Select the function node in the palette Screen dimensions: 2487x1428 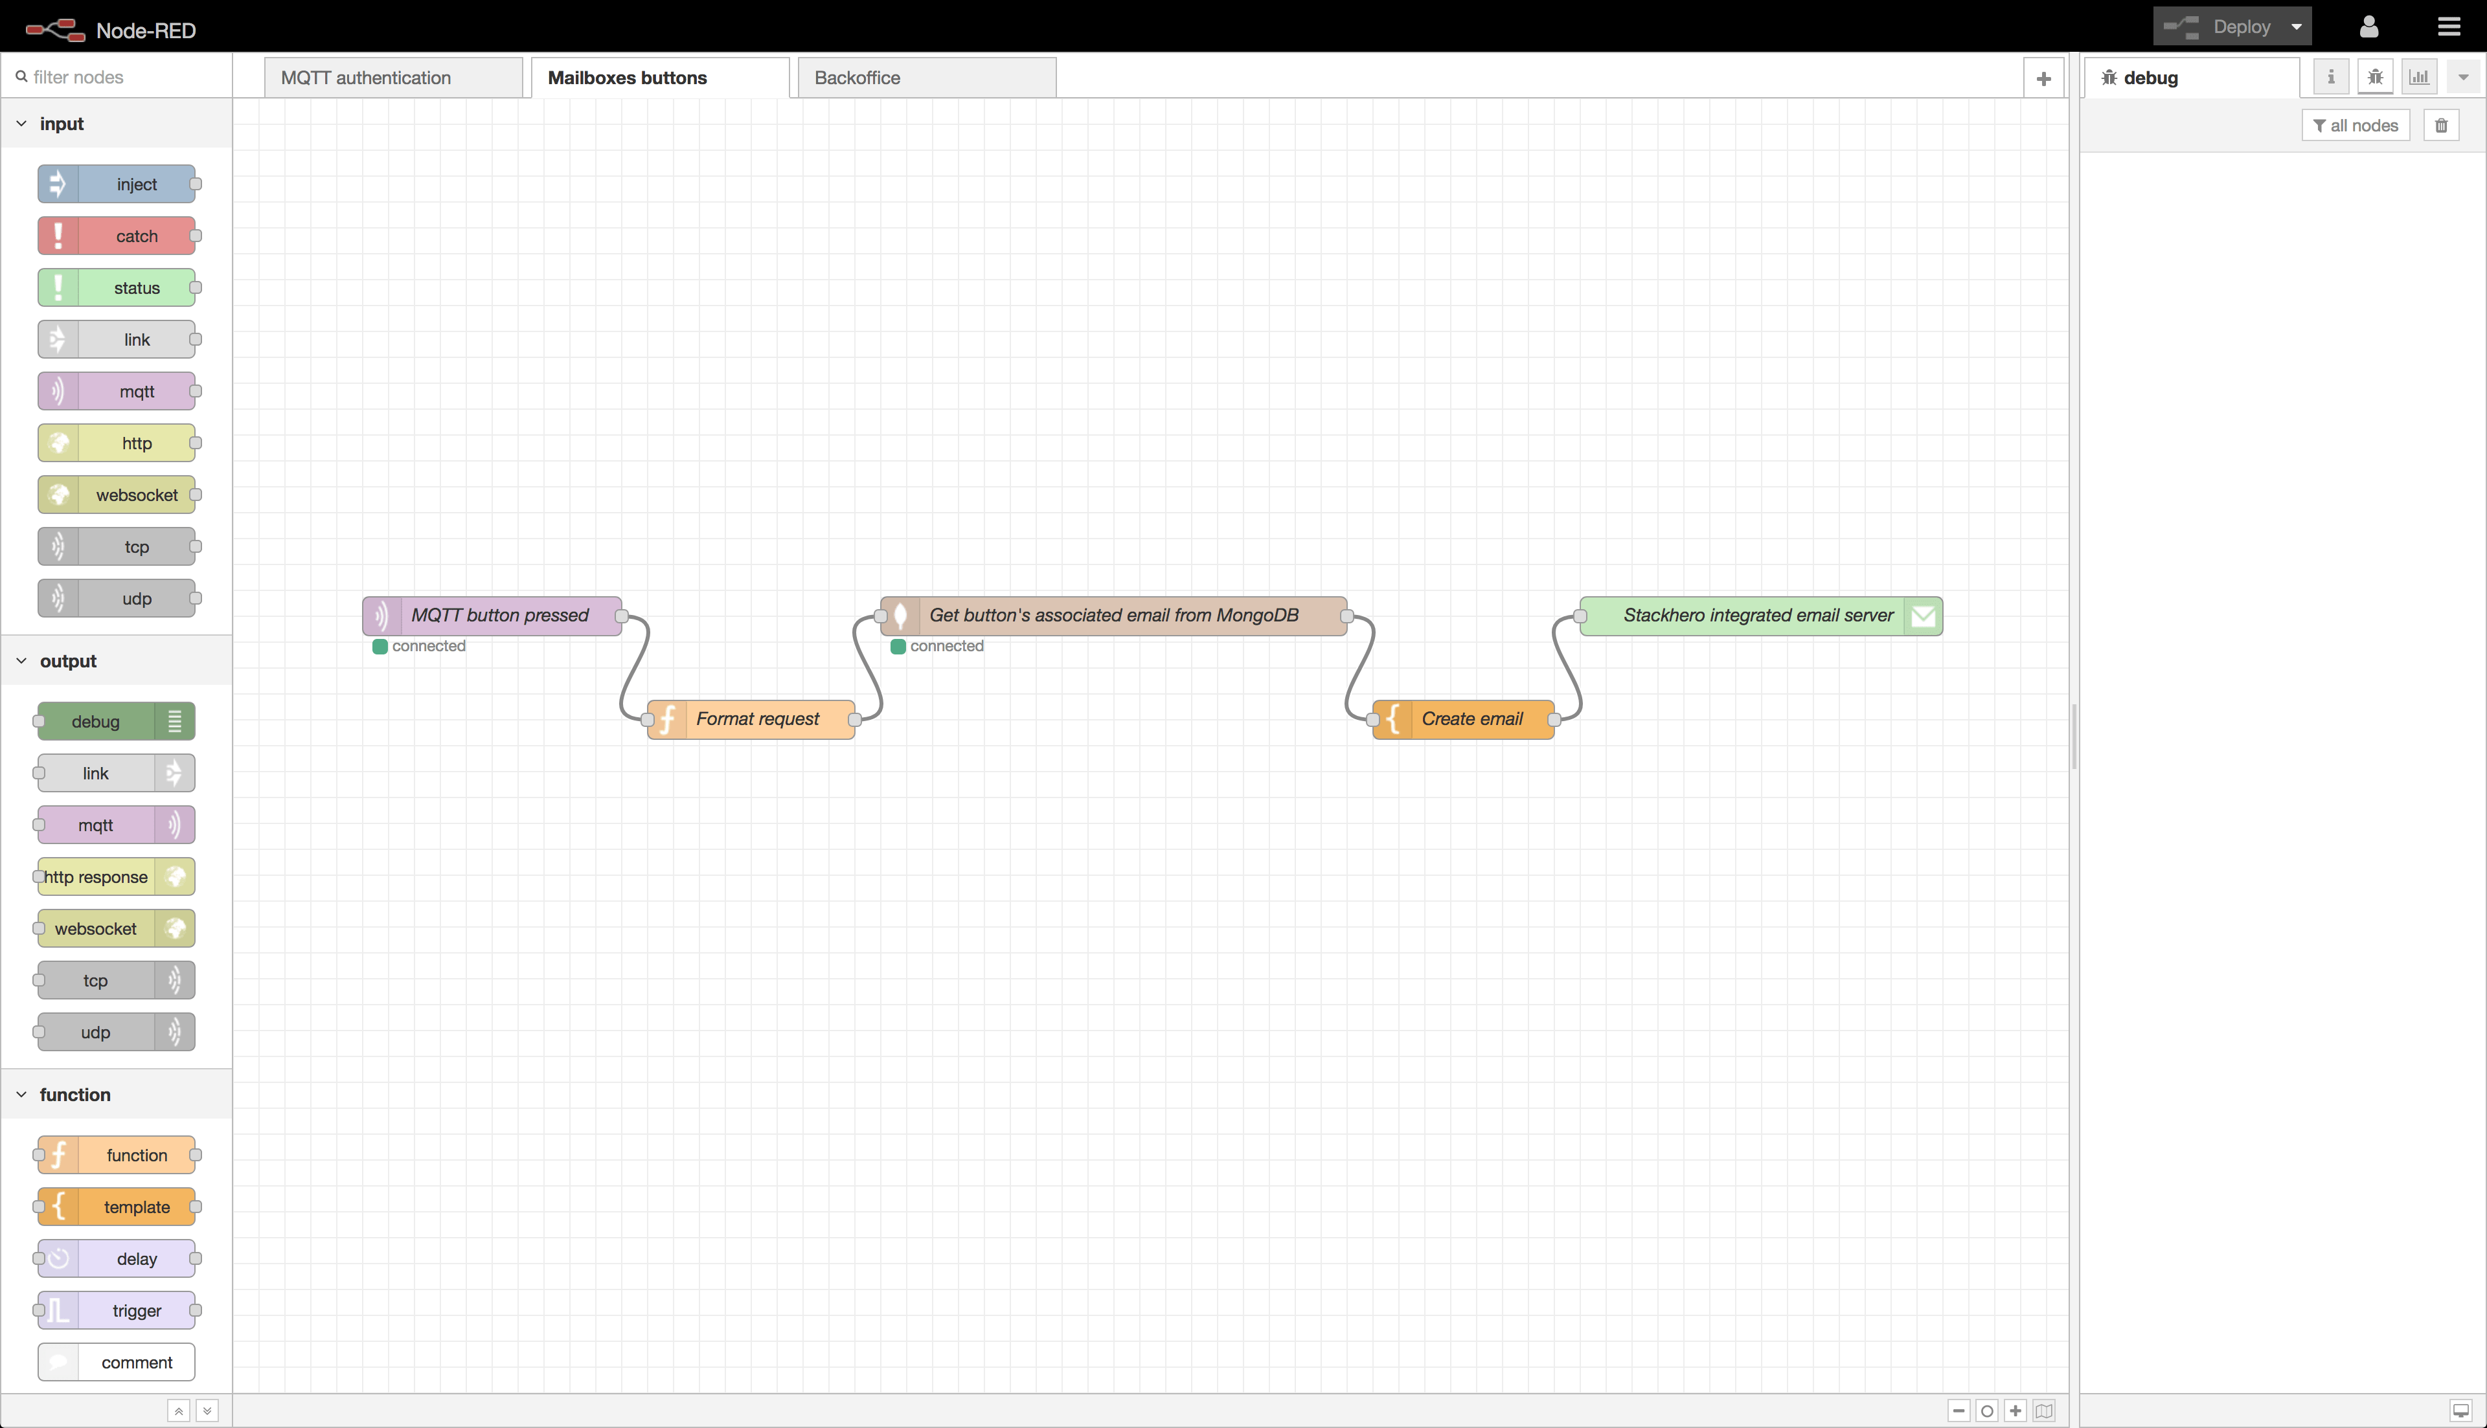pyautogui.click(x=116, y=1154)
